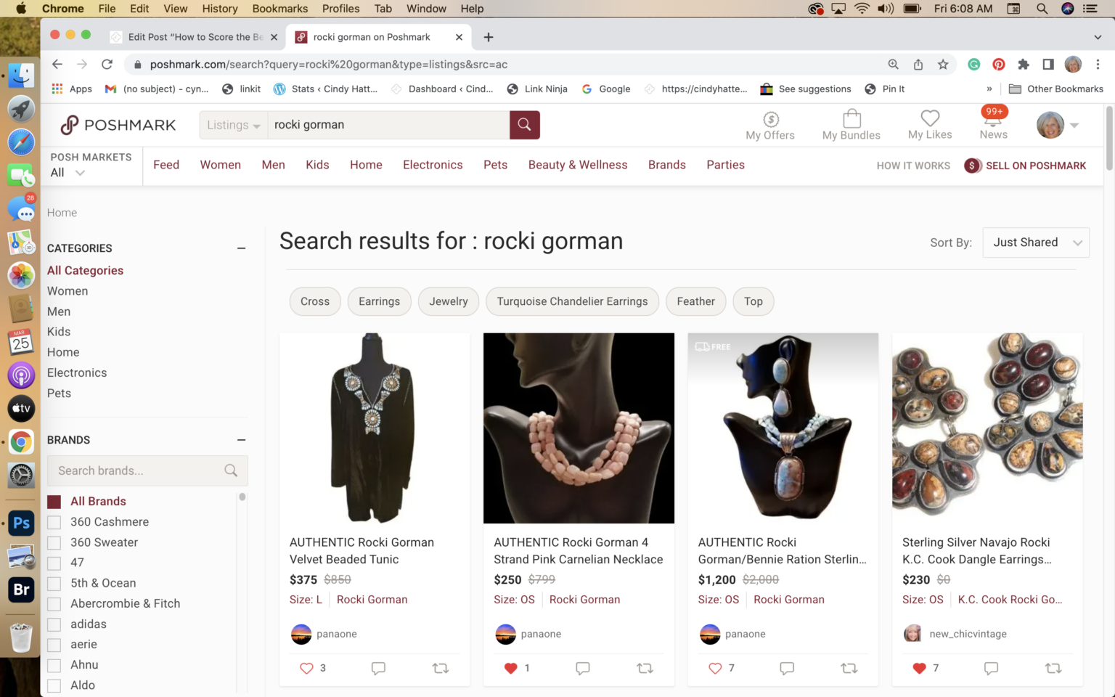This screenshot has width=1115, height=697.
Task: Share the Velvet Beaded Tunic listing
Action: 441,668
